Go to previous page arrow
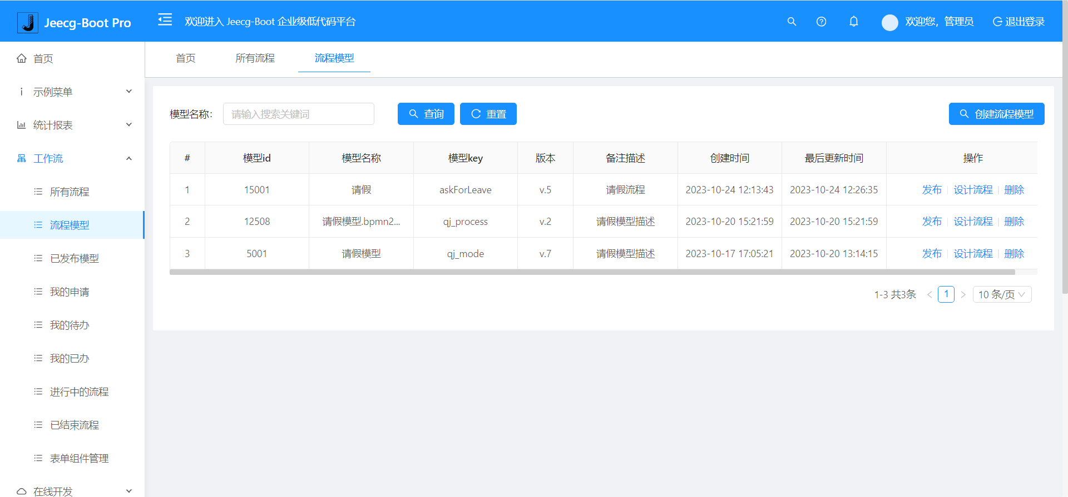Screen dimensions: 1068x497 [929, 294]
